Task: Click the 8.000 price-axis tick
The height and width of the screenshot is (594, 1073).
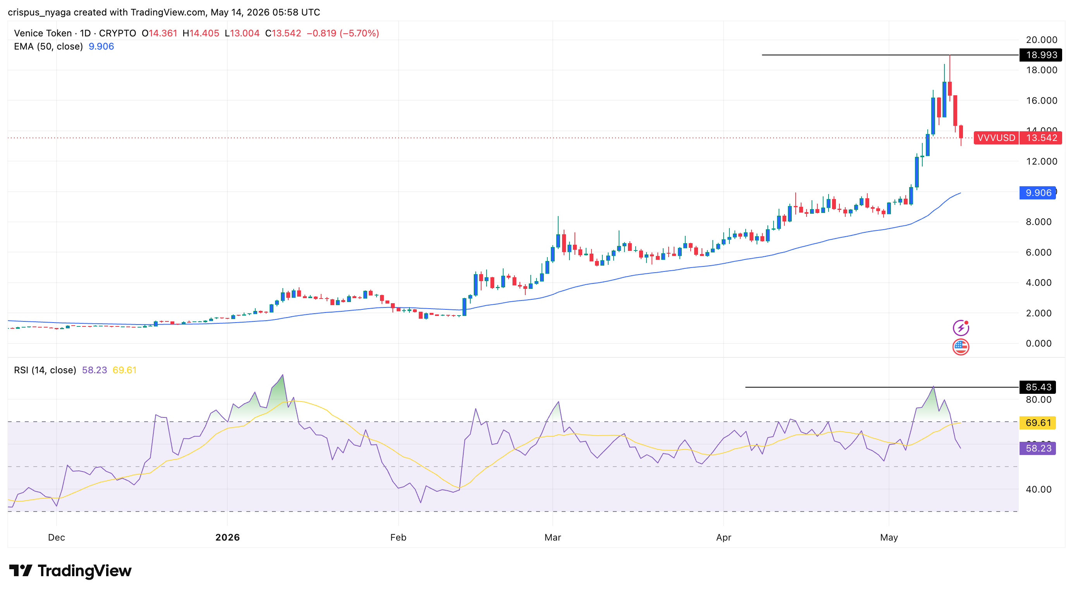Action: click(1039, 222)
